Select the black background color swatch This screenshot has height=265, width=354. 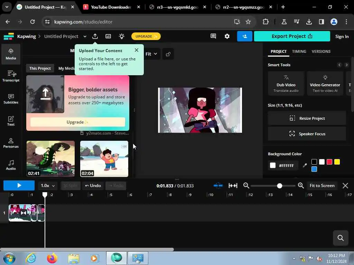[314, 162]
